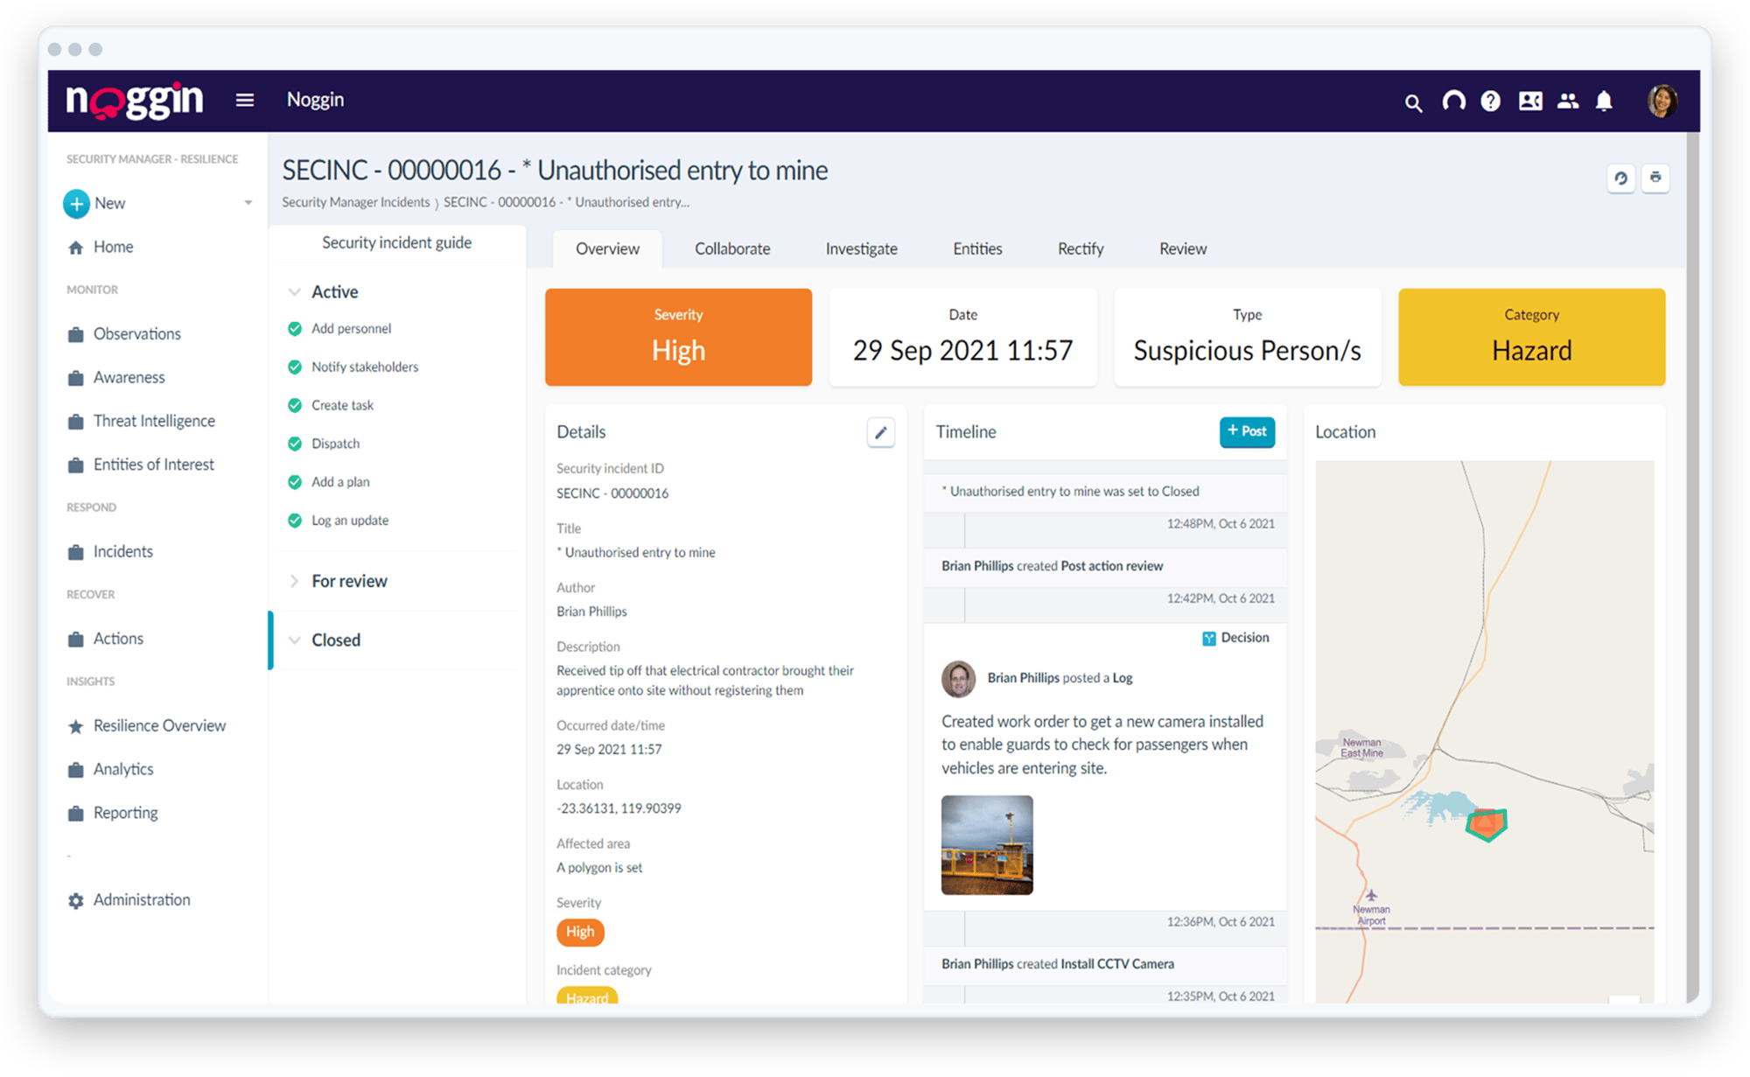Click the + Post button in the Timeline
Image resolution: width=1750 pixels, height=1077 pixels.
[x=1246, y=431]
